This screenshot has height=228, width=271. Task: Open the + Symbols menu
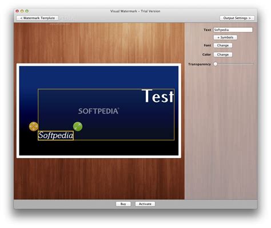pyautogui.click(x=225, y=37)
